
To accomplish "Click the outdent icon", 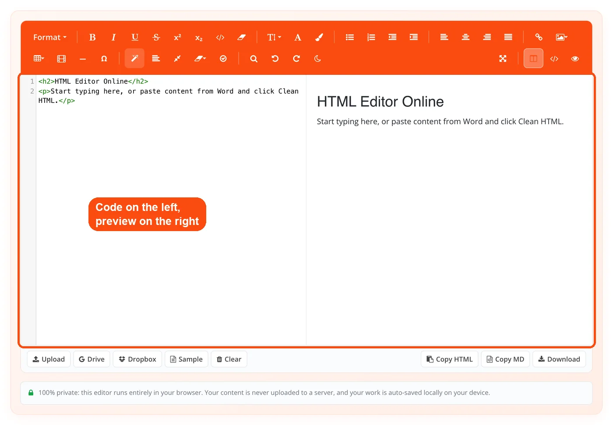I will (x=392, y=37).
